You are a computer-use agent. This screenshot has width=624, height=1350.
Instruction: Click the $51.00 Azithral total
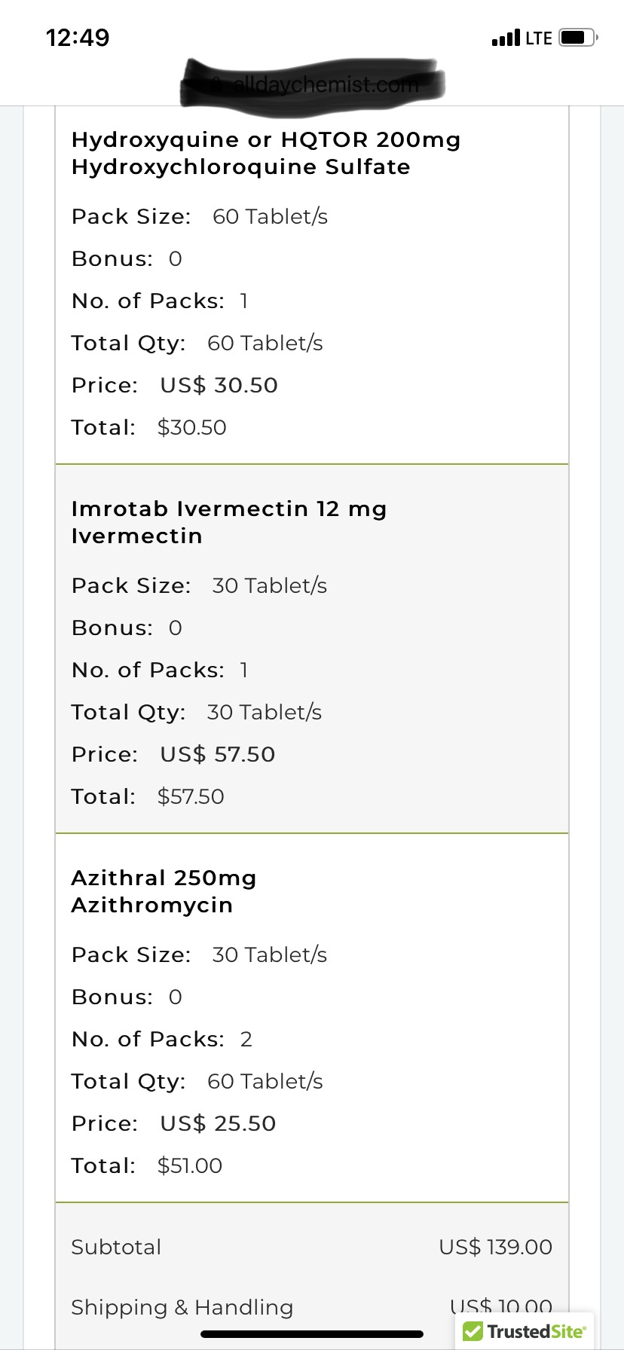pos(190,1166)
